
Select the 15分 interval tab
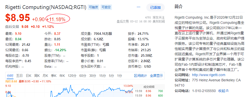tap(102, 76)
